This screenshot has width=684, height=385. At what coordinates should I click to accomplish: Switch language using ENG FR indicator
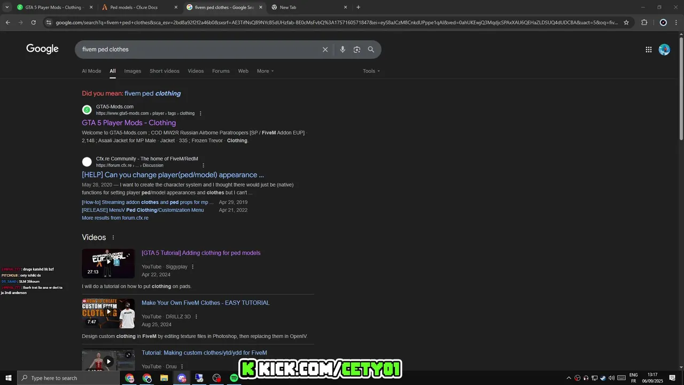[x=633, y=378]
